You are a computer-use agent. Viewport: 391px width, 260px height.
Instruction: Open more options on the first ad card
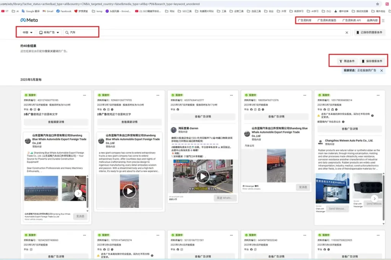click(x=85, y=95)
